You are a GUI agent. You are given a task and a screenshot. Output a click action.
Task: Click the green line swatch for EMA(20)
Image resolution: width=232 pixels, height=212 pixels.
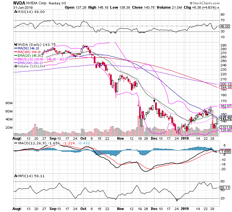(x=16, y=56)
